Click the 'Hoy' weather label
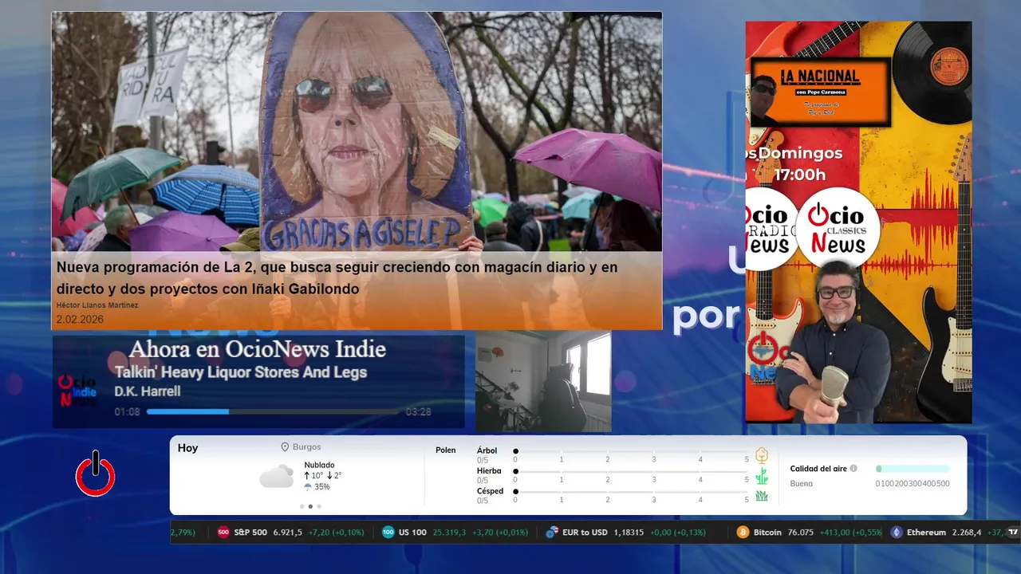Viewport: 1021px width, 574px height. (188, 448)
